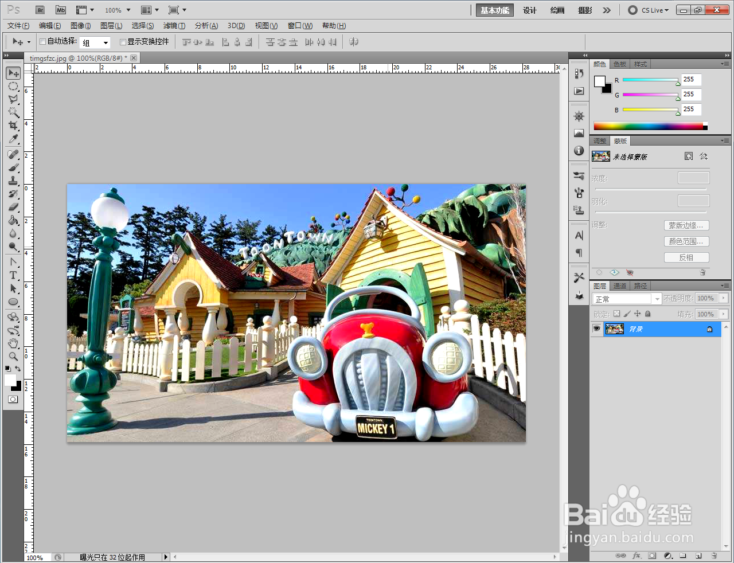Select the Polygonal Lasso tool
The height and width of the screenshot is (563, 734).
pyautogui.click(x=13, y=99)
